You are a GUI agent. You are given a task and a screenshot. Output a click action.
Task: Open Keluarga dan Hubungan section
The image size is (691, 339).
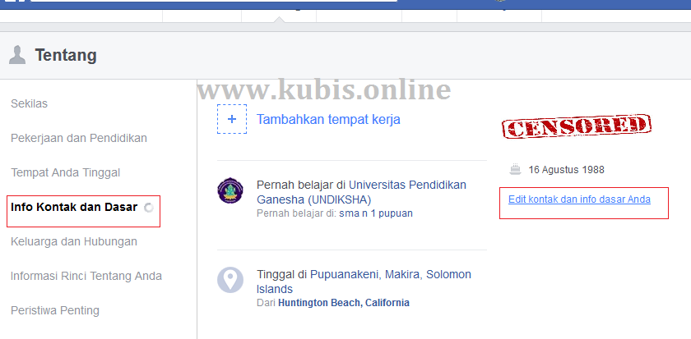[74, 241]
